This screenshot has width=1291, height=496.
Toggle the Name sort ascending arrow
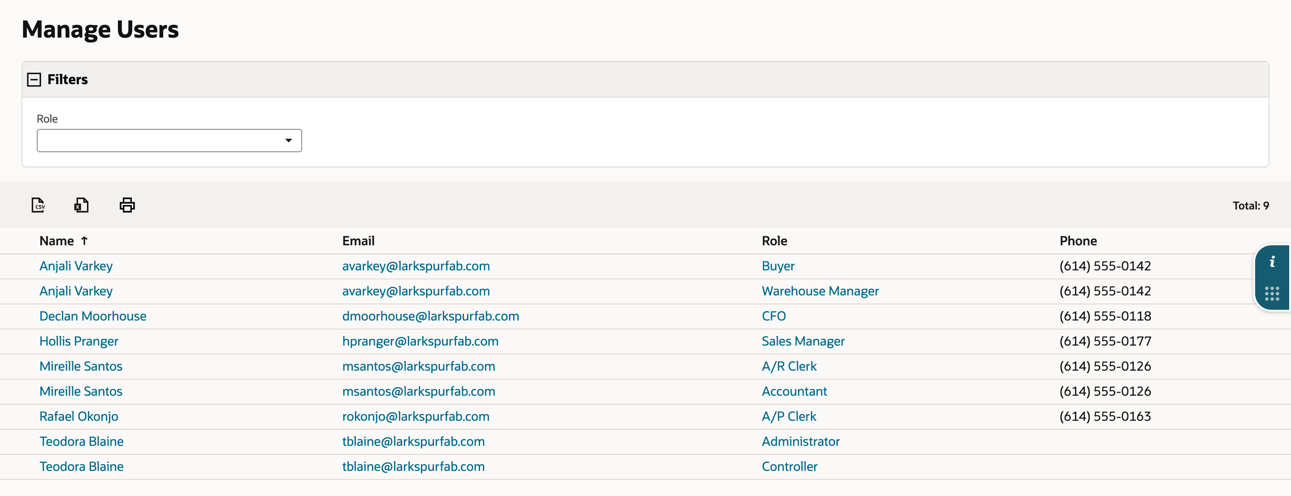tap(84, 241)
